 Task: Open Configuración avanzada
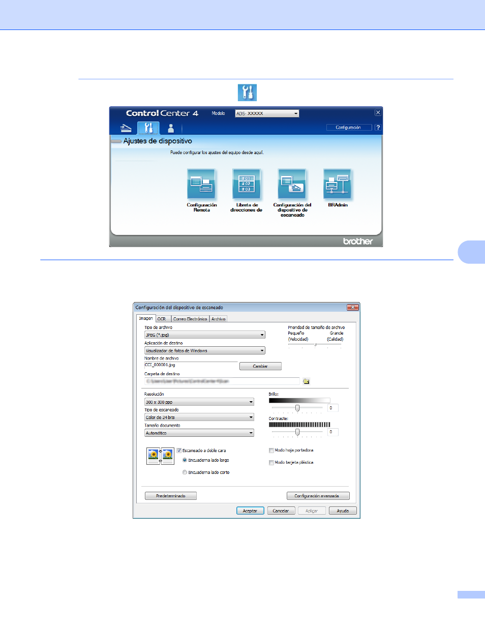point(318,496)
